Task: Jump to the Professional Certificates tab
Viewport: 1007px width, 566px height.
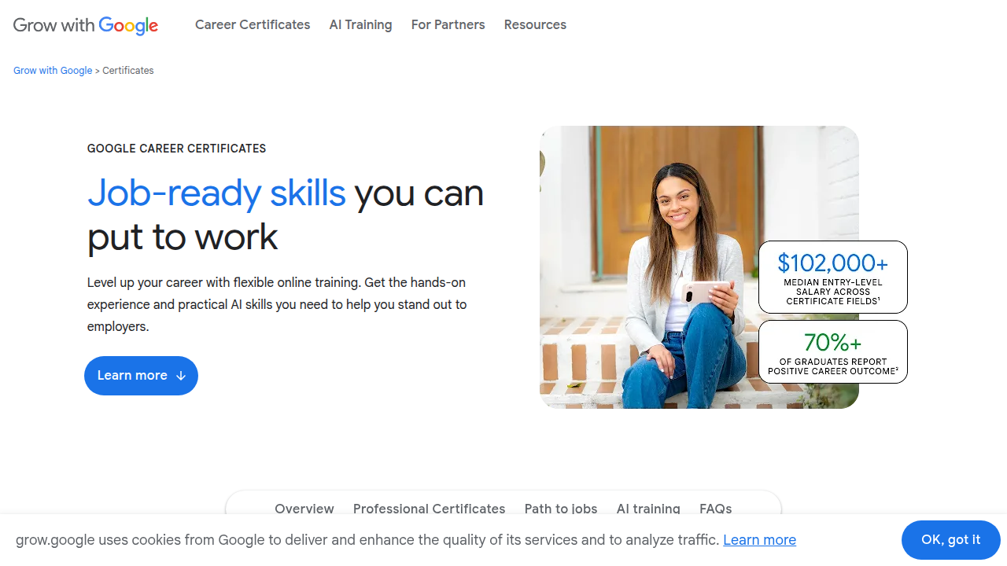Action: (x=430, y=509)
